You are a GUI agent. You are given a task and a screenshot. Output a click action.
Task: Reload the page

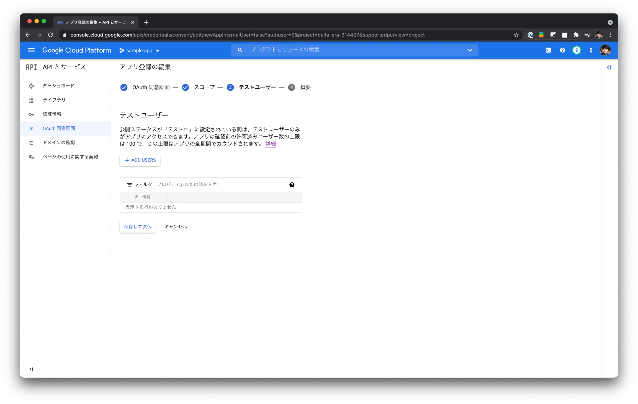point(51,35)
